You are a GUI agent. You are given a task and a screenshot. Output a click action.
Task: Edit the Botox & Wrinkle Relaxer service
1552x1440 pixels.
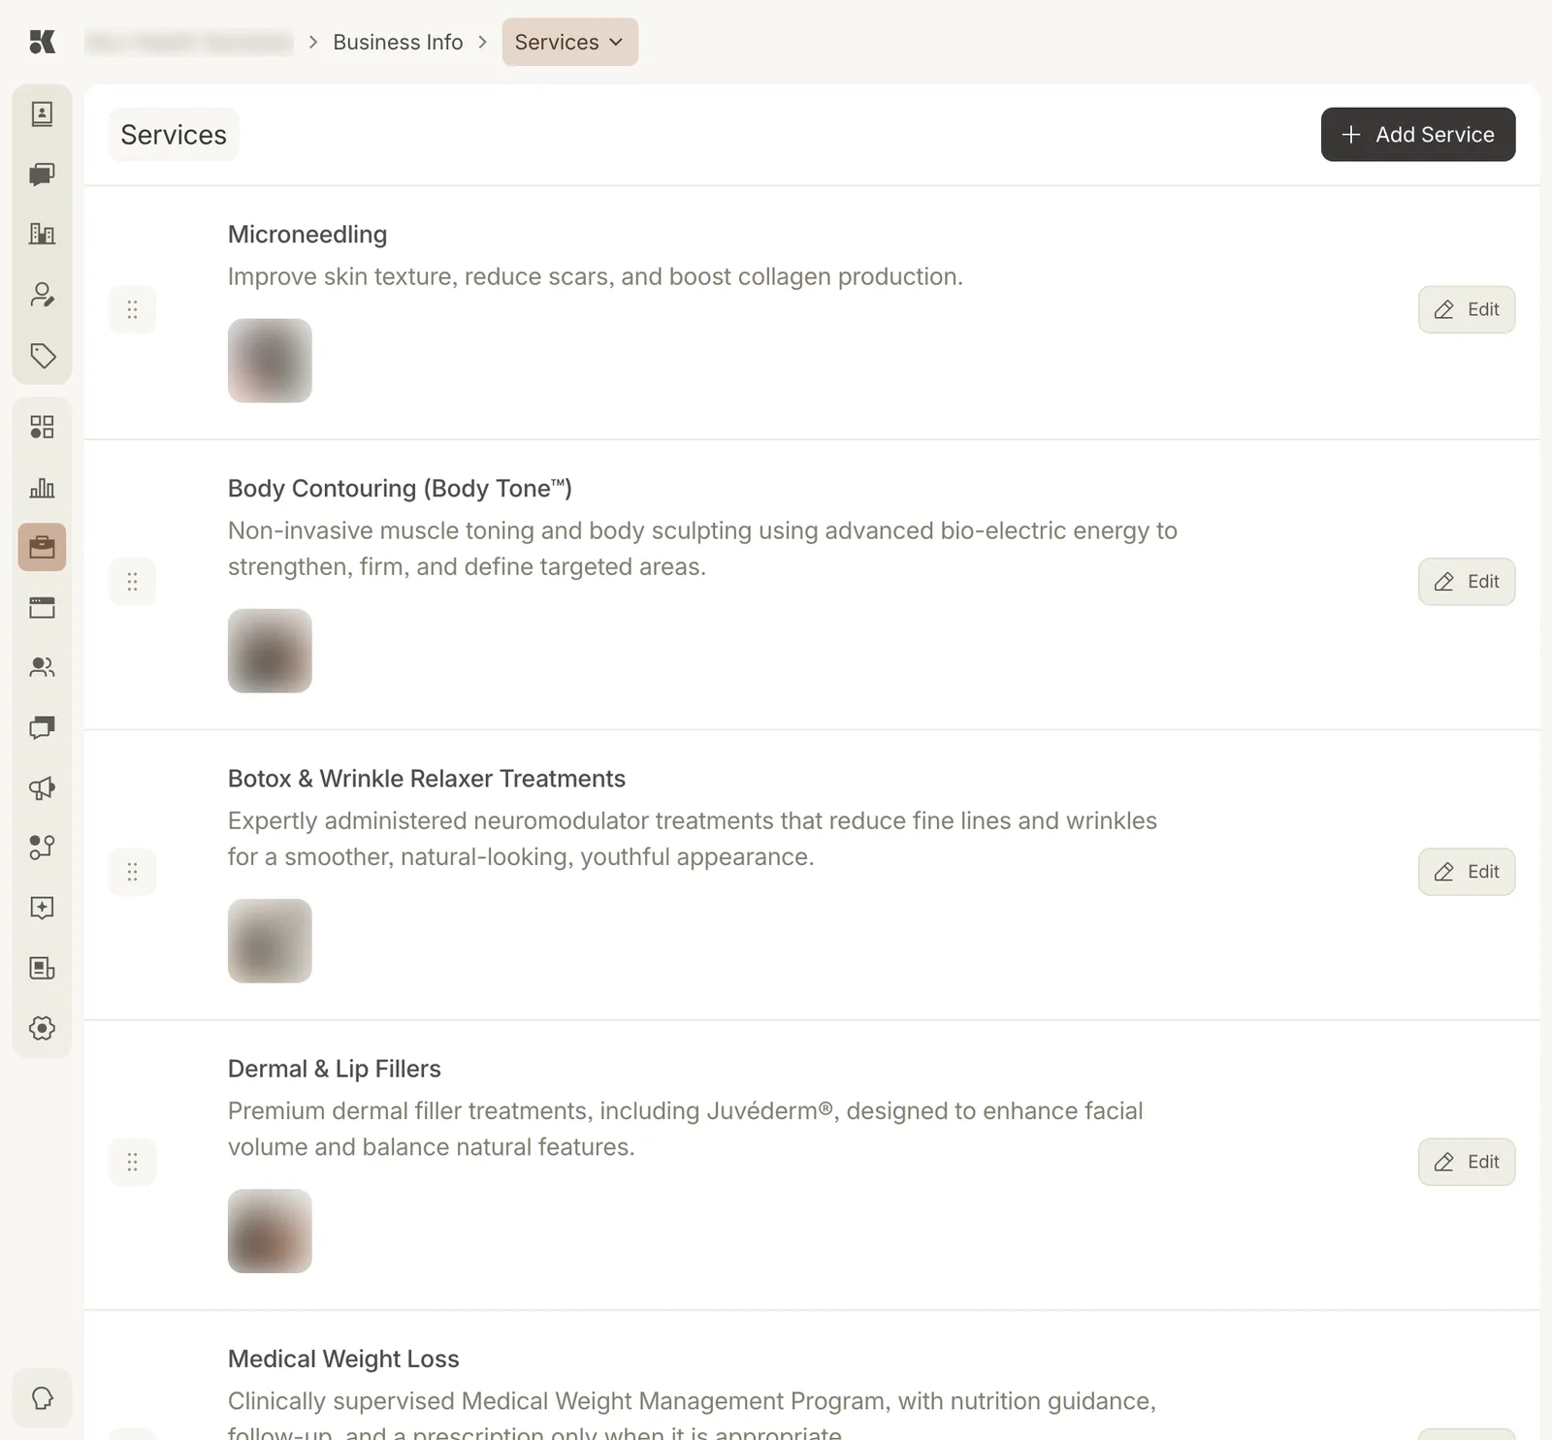(1466, 872)
